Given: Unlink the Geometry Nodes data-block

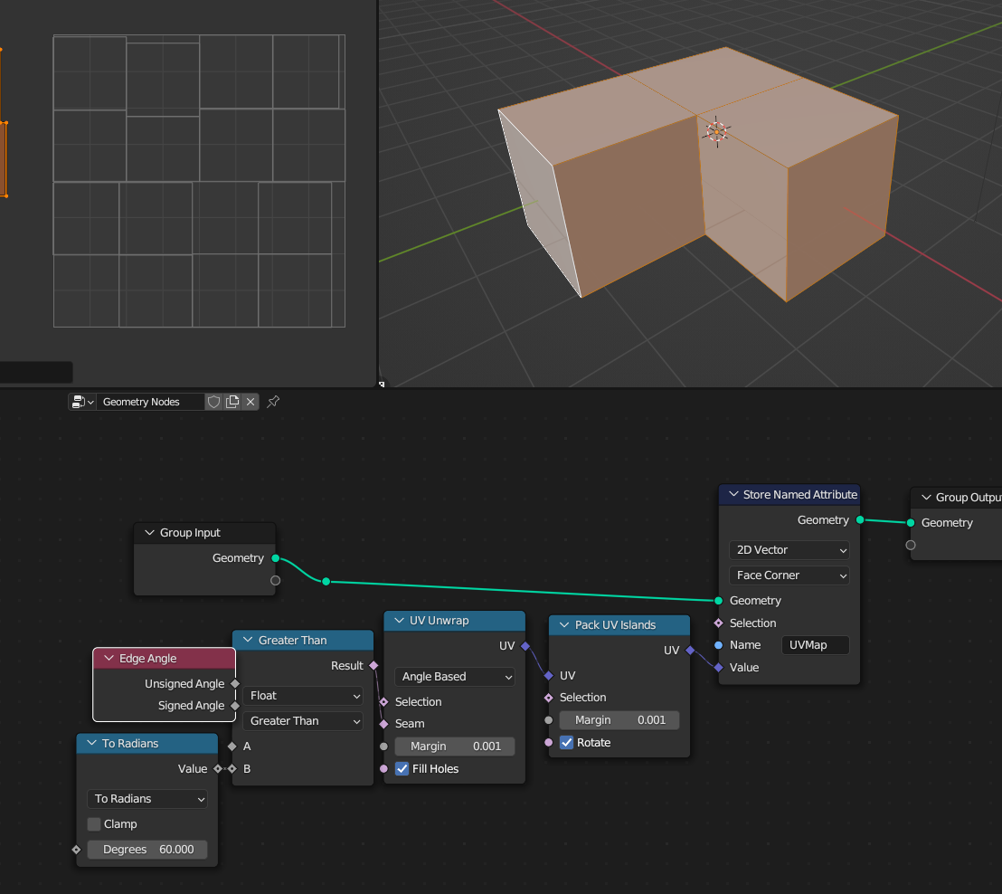Looking at the screenshot, I should [250, 402].
